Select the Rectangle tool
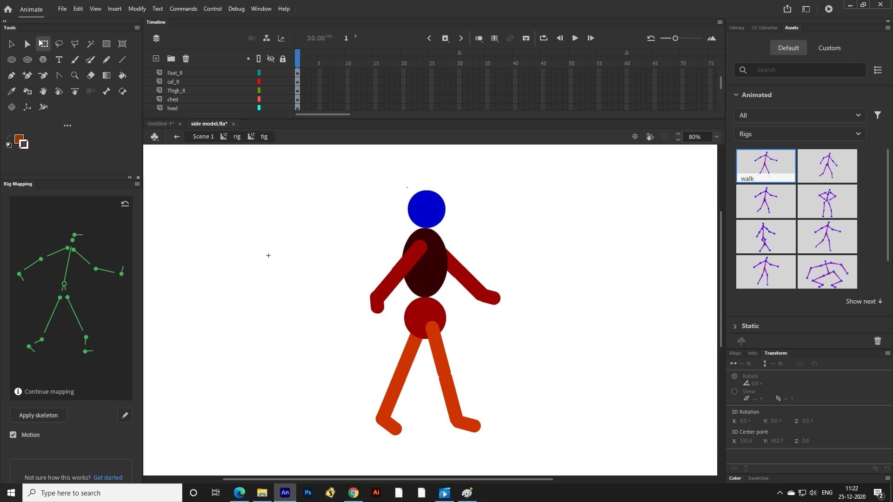893x502 pixels. pos(107,44)
